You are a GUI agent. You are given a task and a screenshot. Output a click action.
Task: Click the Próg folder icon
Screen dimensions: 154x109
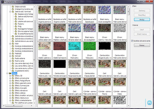[16, 26]
